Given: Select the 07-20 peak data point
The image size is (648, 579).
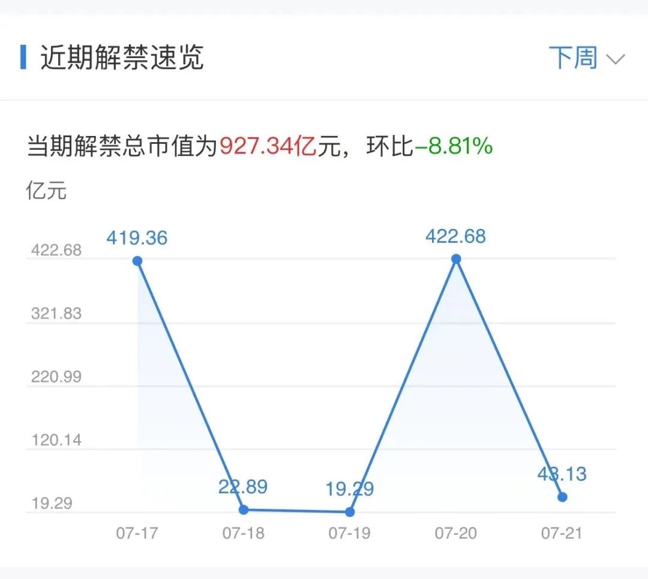Looking at the screenshot, I should pyautogui.click(x=456, y=259).
